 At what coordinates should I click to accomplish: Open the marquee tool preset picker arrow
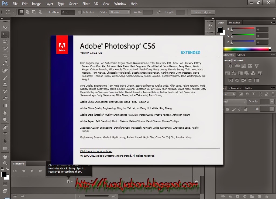(x=14, y=12)
